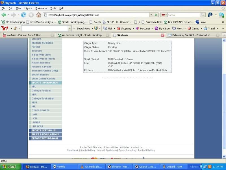Open the Tools menu
The height and width of the screenshot is (170, 226).
(x=53, y=8)
